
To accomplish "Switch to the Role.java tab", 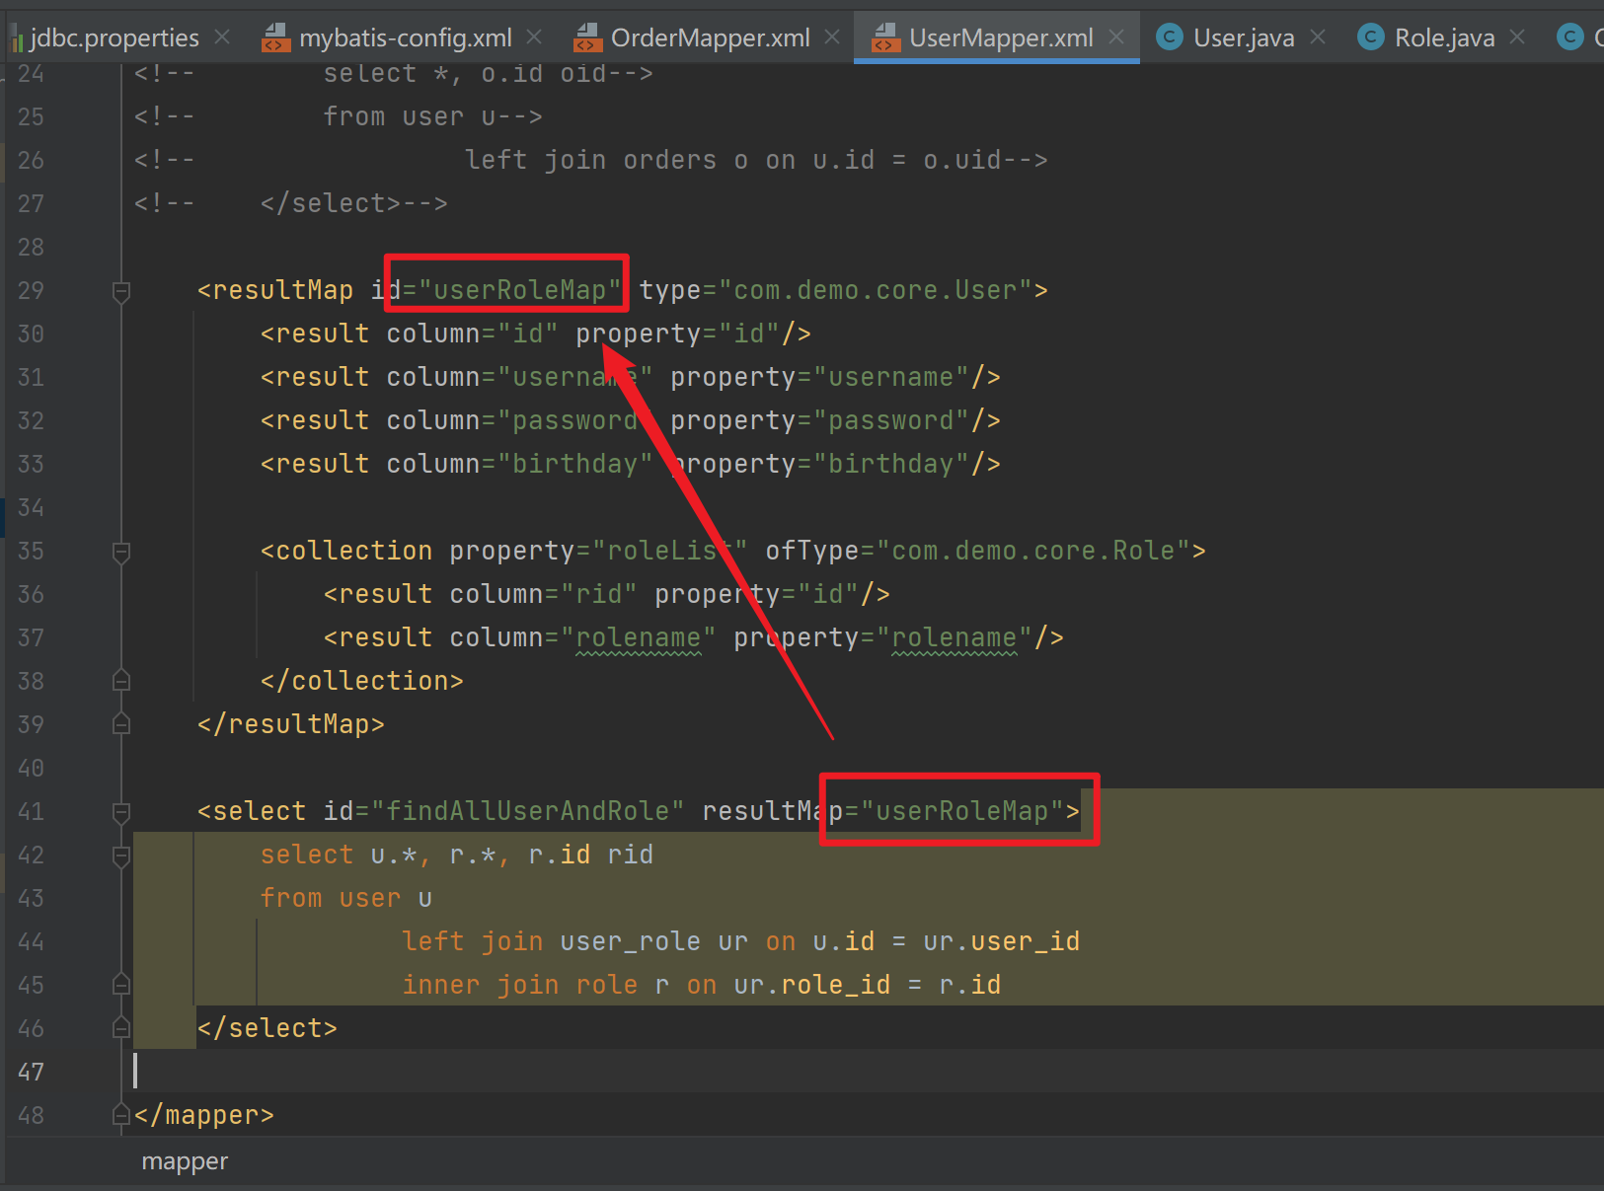I will click(1444, 37).
